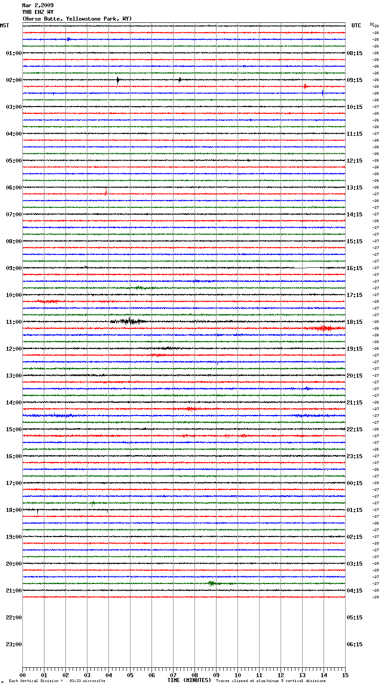Click the "15:15" UTC time label
The image size is (381, 687).
pos(355,241)
